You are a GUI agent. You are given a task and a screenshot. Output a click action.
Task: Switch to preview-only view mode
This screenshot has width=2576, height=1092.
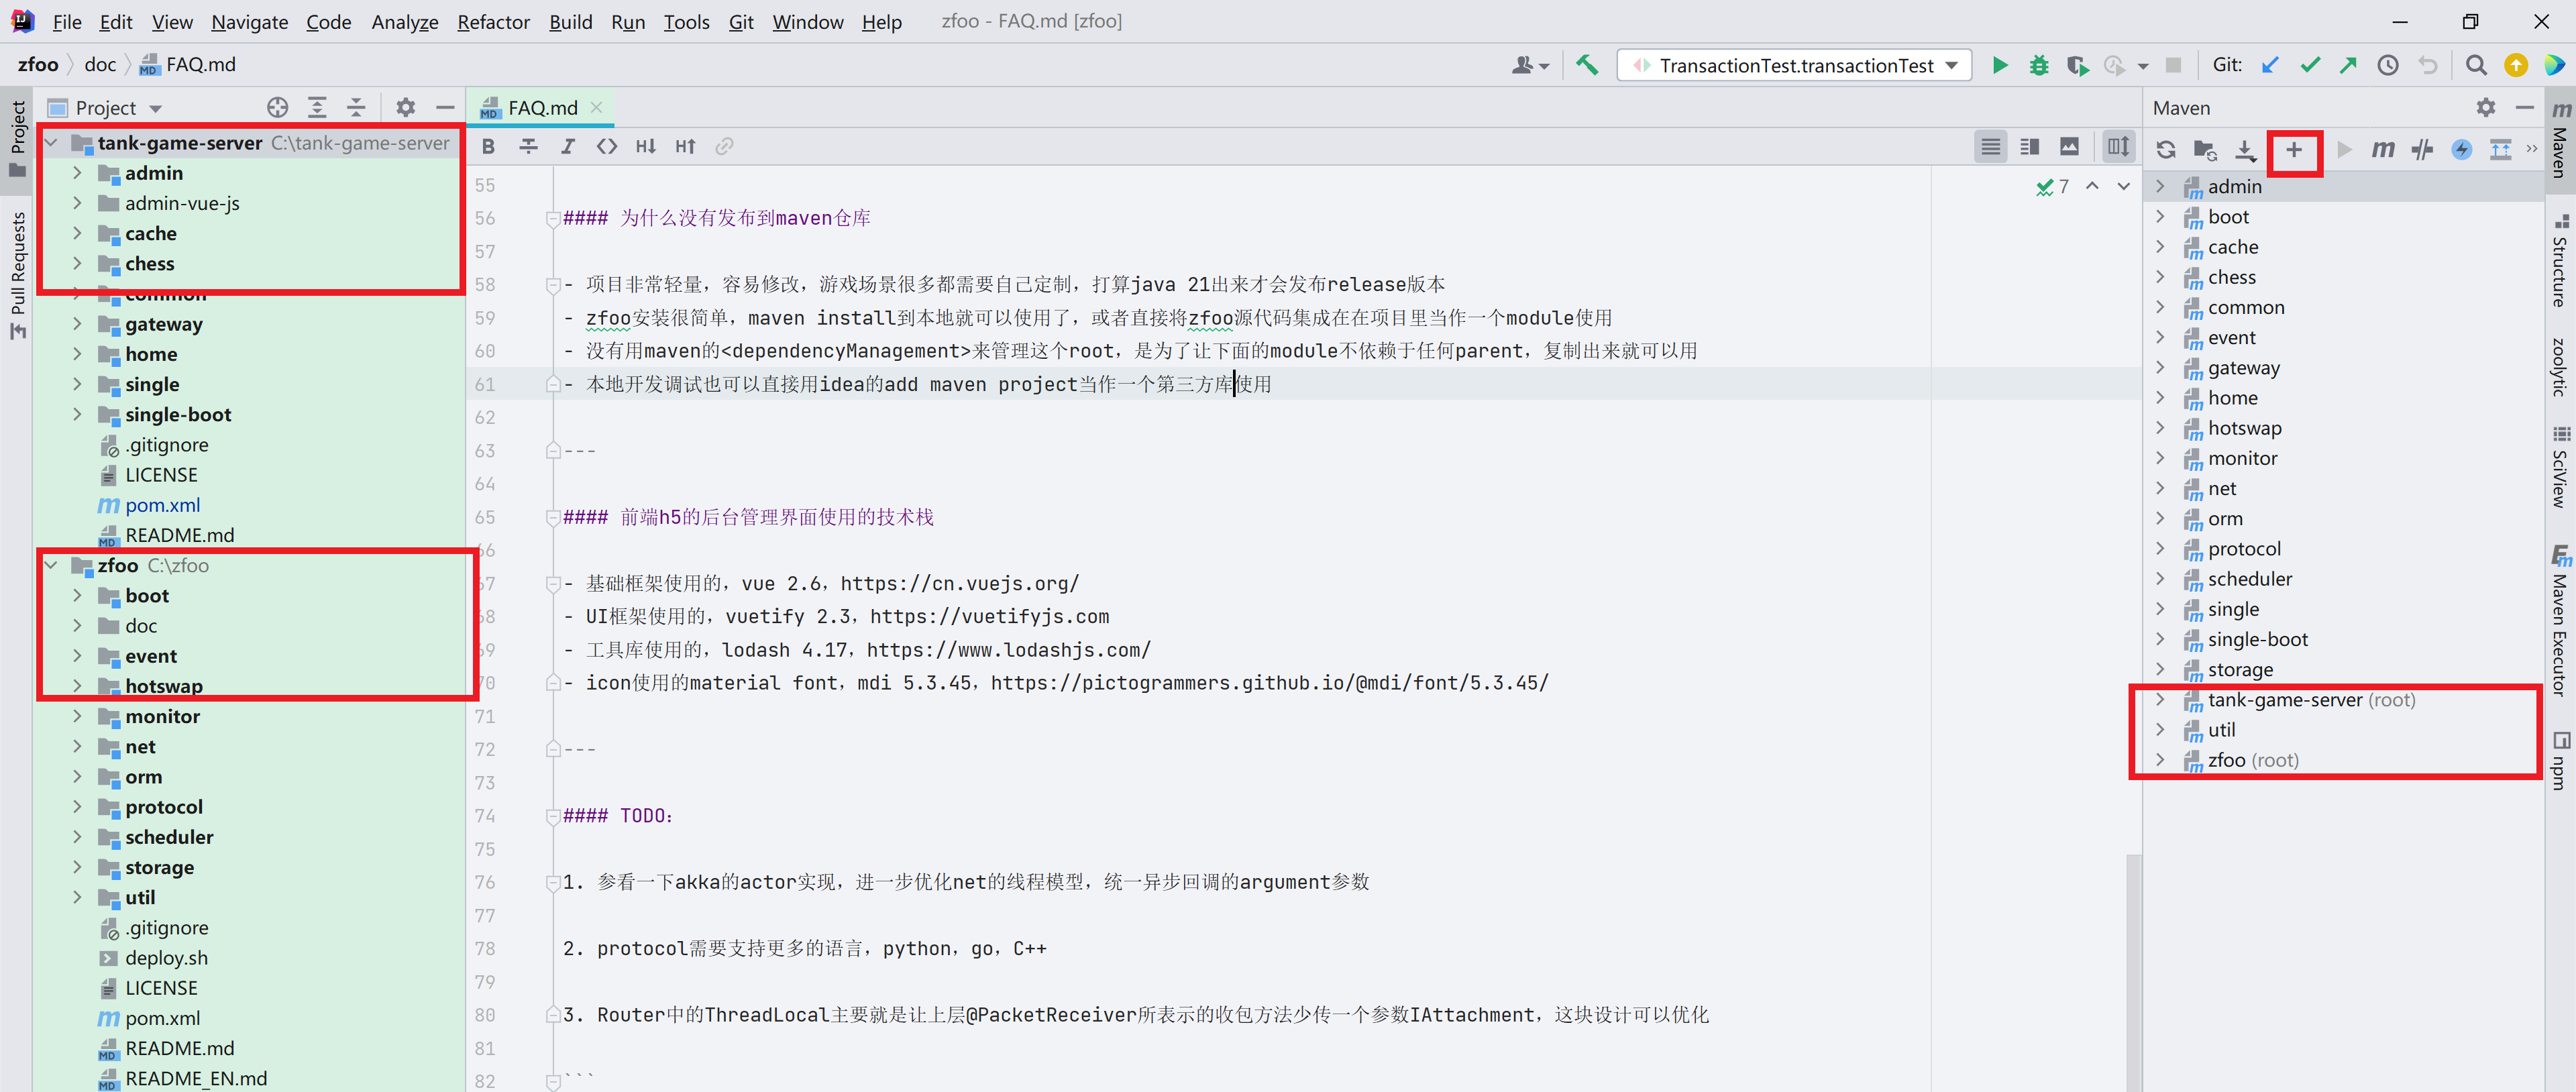pyautogui.click(x=2069, y=147)
